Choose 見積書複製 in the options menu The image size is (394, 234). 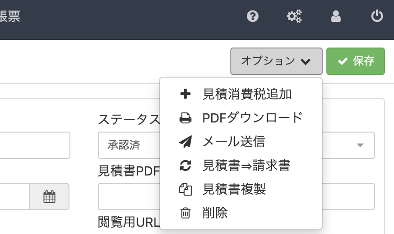point(234,189)
